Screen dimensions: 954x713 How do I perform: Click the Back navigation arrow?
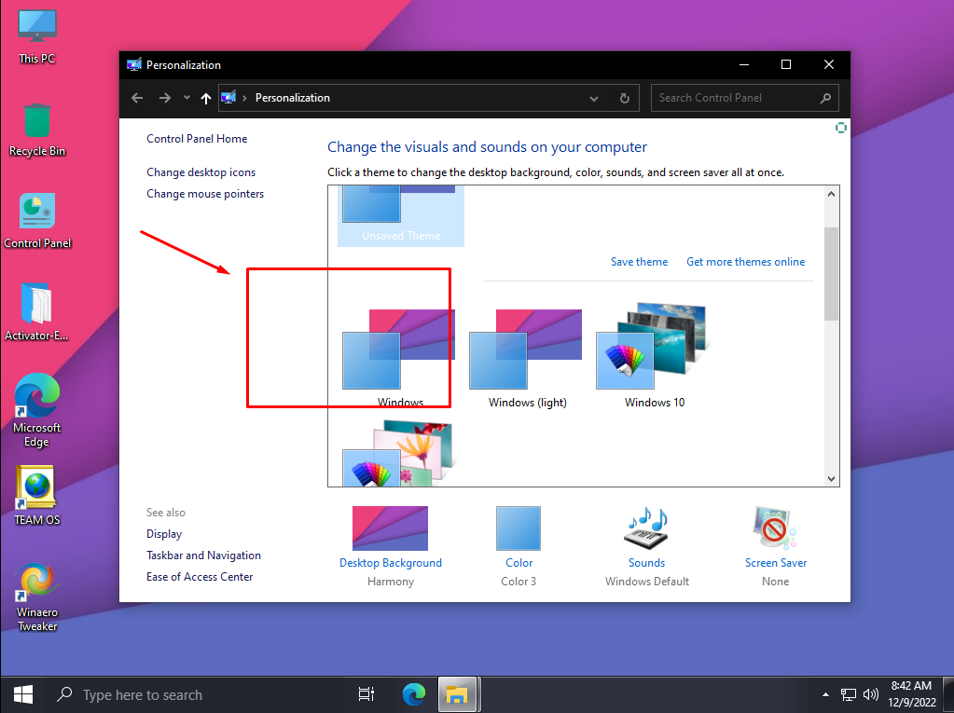[137, 98]
